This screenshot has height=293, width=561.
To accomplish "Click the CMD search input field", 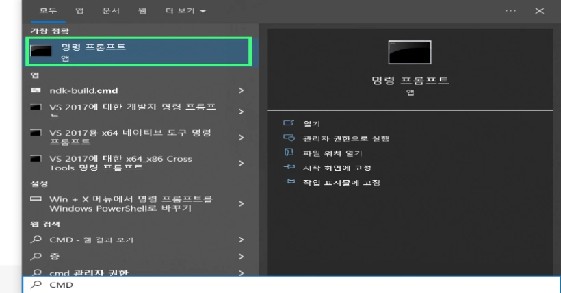I will pyautogui.click(x=291, y=285).
